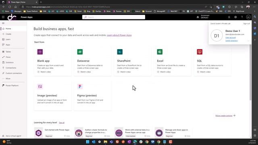Open the help question mark icon
This screenshot has height=145, width=258.
[242, 17]
